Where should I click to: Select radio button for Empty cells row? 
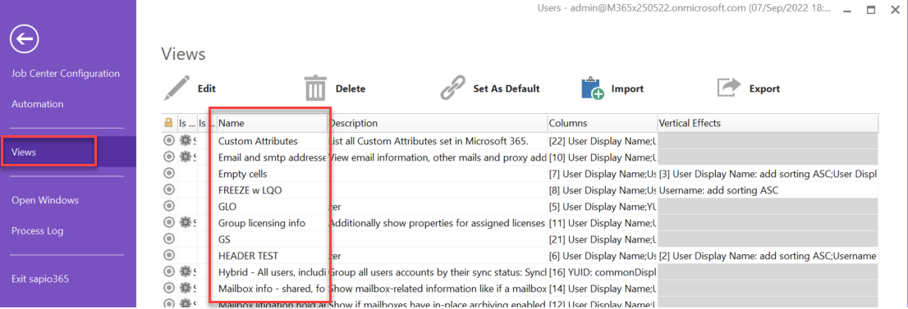pyautogui.click(x=168, y=174)
